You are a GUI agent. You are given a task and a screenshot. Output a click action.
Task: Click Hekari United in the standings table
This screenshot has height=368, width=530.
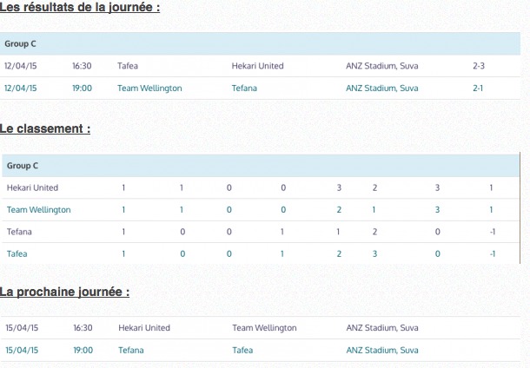coord(32,187)
